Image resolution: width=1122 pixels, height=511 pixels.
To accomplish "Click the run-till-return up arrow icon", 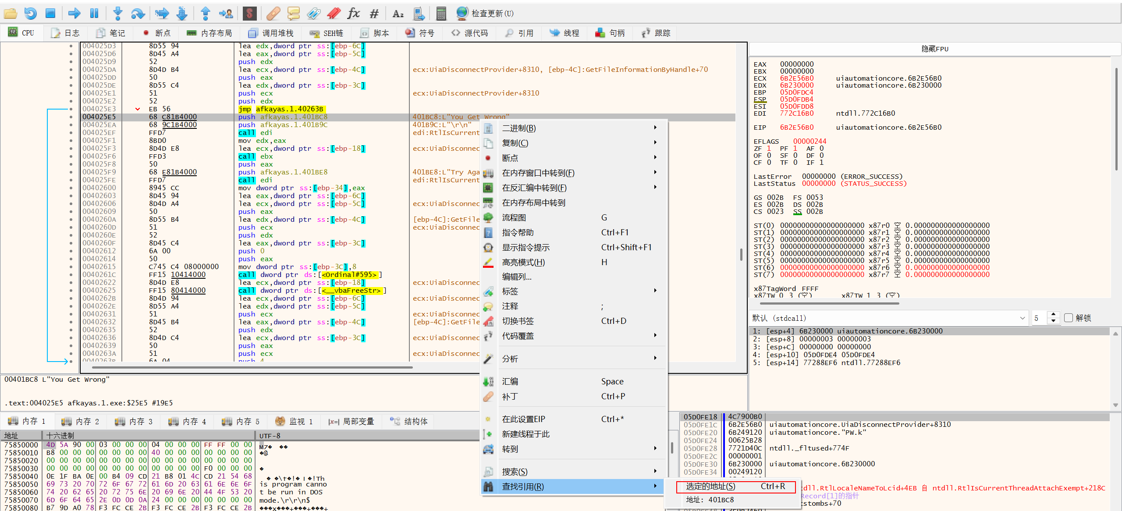I will coord(205,14).
